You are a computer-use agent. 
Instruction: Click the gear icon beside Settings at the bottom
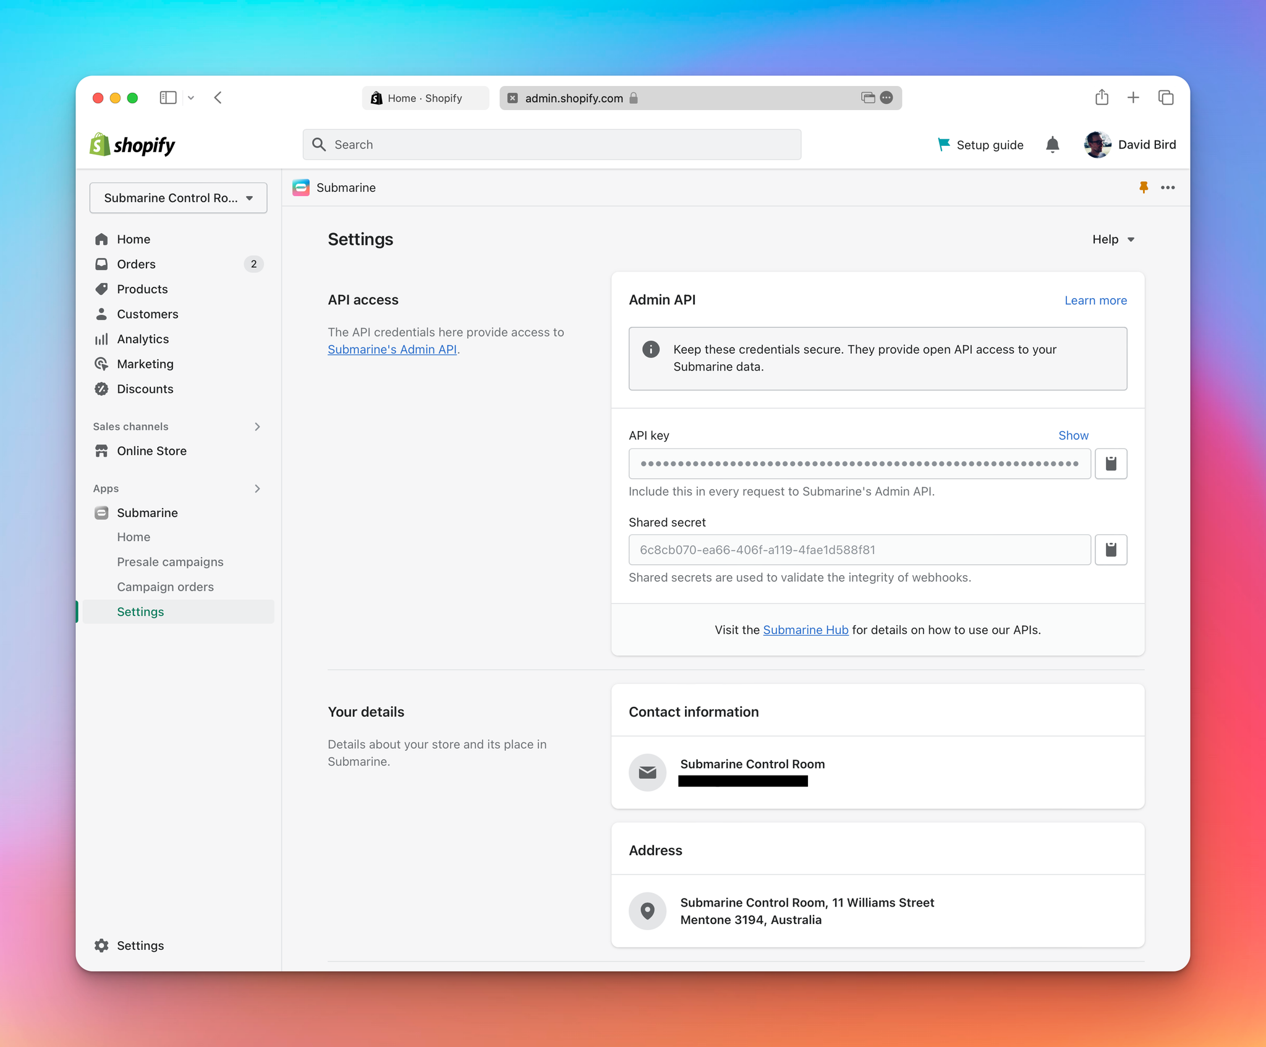pyautogui.click(x=101, y=946)
